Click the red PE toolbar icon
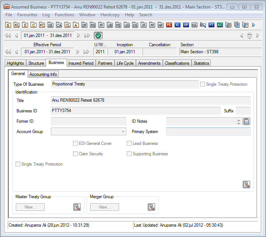The image size is (266, 237). [x=169, y=25]
